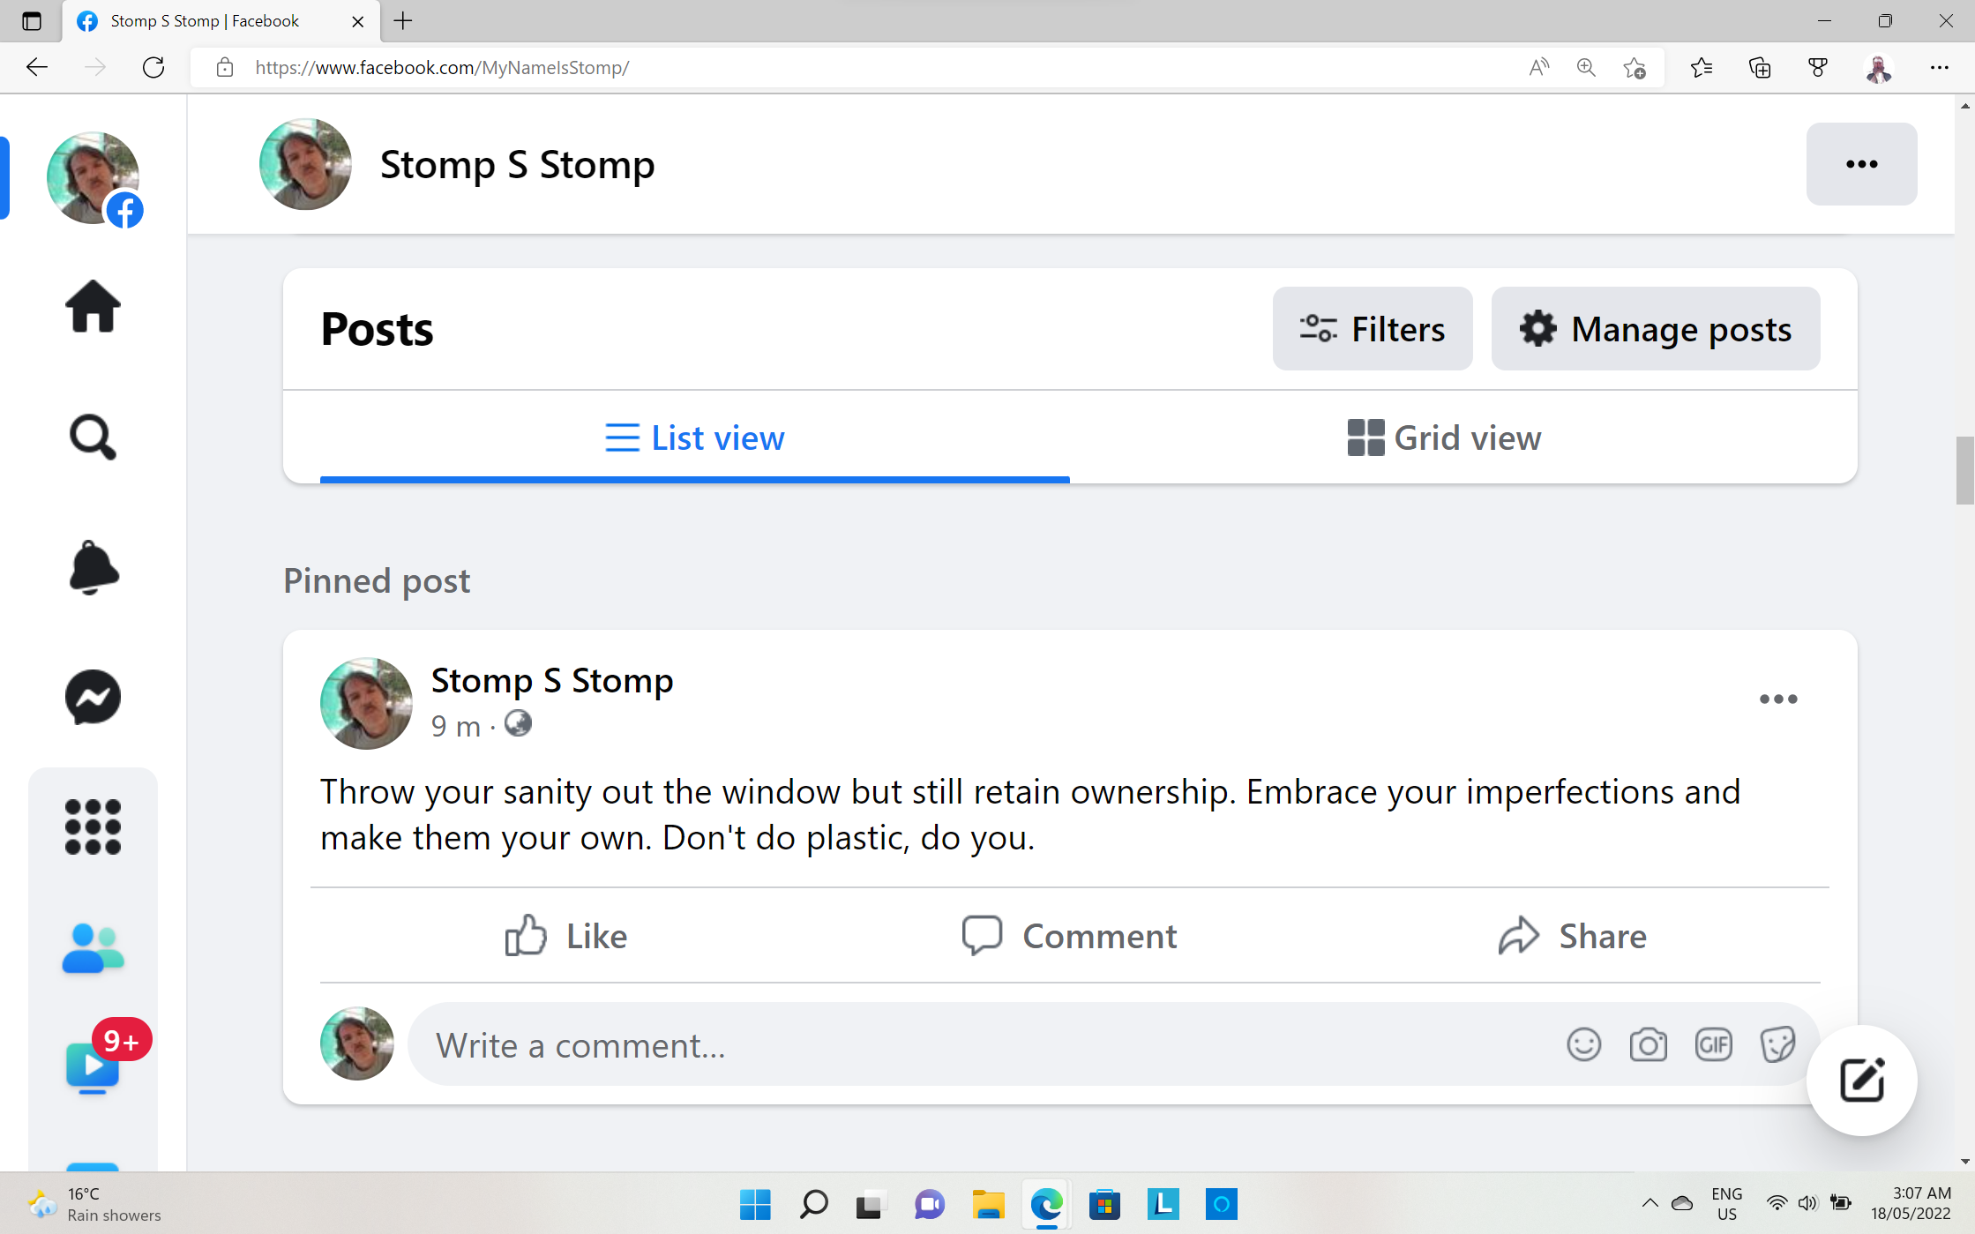This screenshot has width=1975, height=1234.
Task: Insert an emoji in the comment box
Action: (1583, 1045)
